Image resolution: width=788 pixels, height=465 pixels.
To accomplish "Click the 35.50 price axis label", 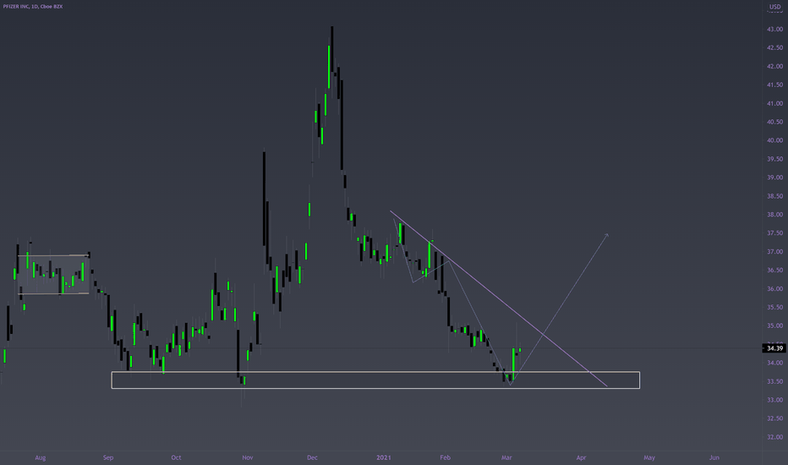I will [774, 307].
